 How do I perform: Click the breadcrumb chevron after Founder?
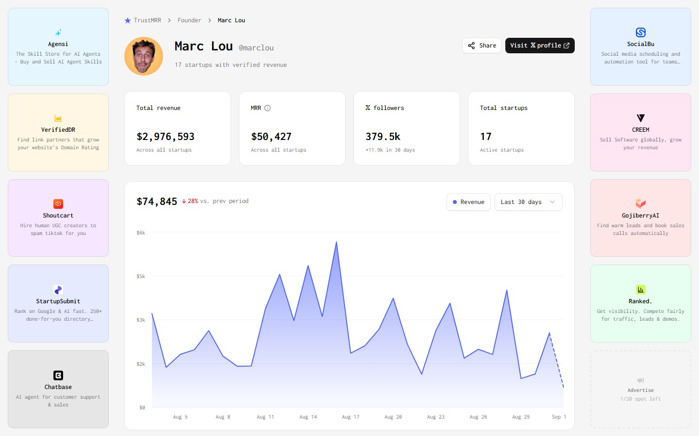[x=210, y=20]
